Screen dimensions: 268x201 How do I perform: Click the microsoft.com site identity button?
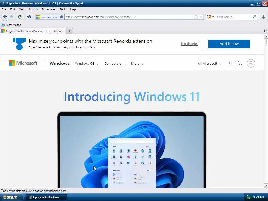pyautogui.click(x=50, y=17)
